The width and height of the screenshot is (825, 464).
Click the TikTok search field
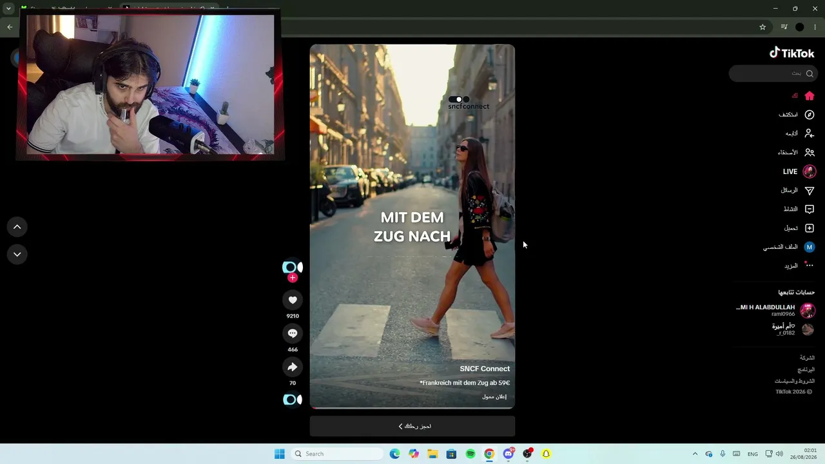(x=773, y=73)
